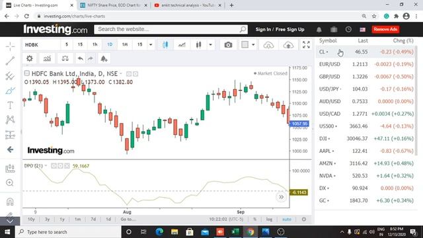The height and width of the screenshot is (238, 423).
Task: Select the EUR/USD watchlist row
Action: point(365,64)
